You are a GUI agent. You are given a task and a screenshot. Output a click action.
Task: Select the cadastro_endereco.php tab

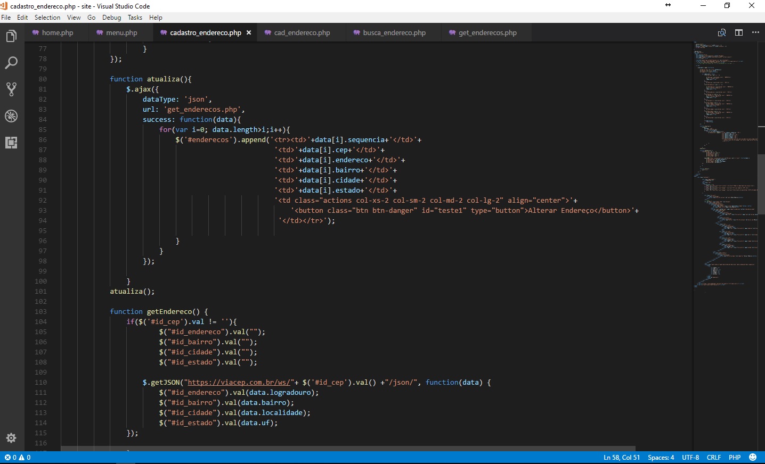[205, 32]
